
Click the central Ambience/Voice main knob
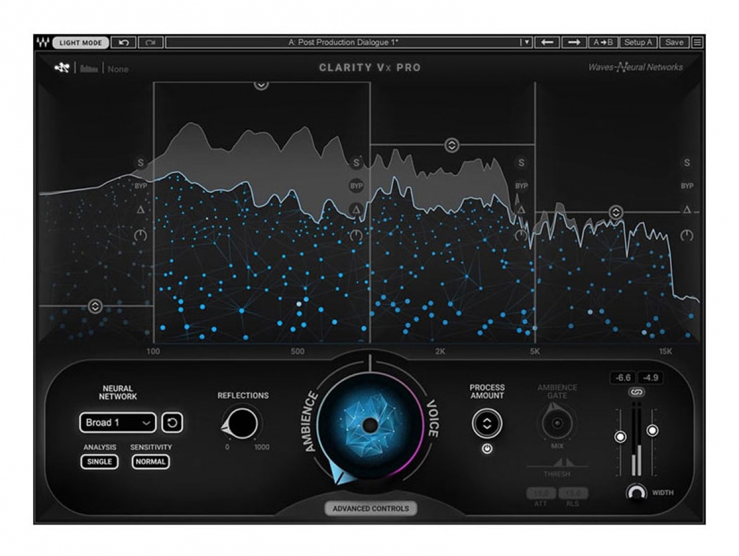pos(369,425)
